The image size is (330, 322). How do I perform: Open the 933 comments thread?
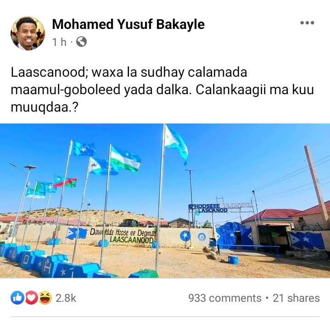[225, 298]
